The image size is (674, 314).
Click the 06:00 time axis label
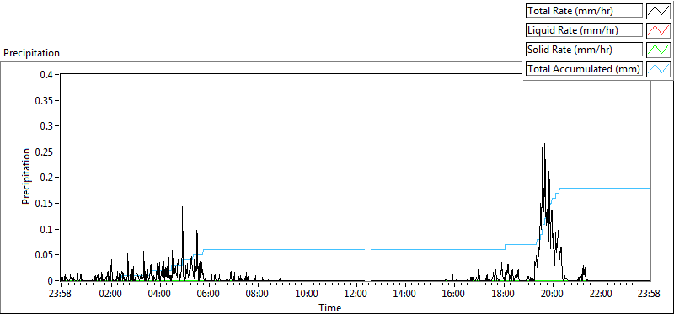[208, 295]
